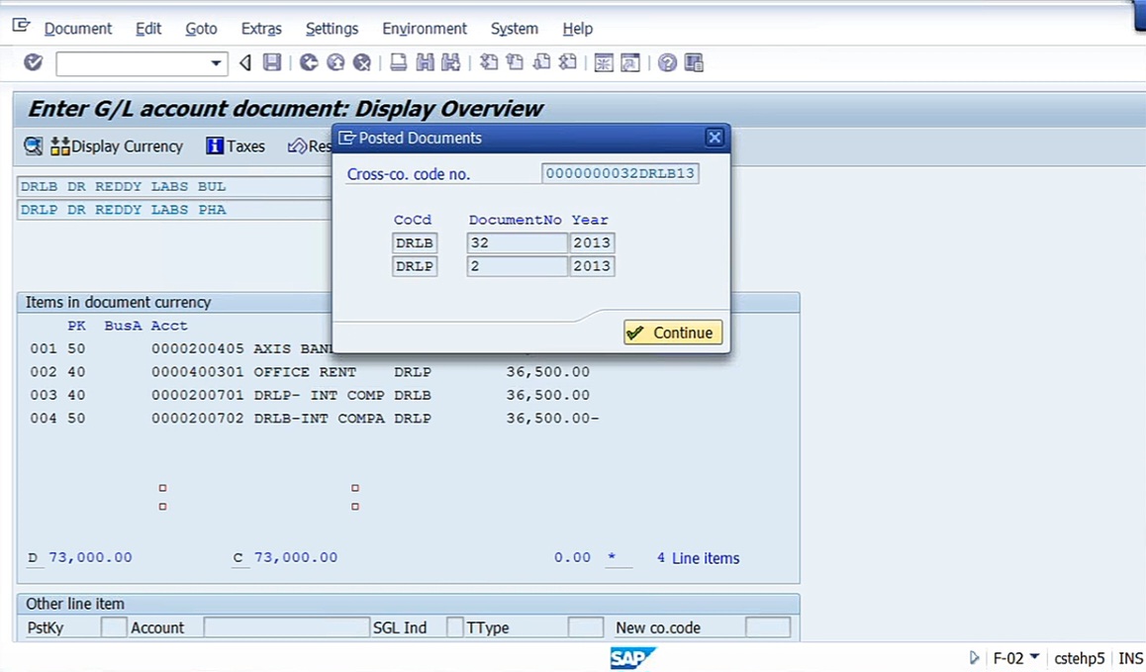
Task: Open the Help menu
Action: coord(577,29)
